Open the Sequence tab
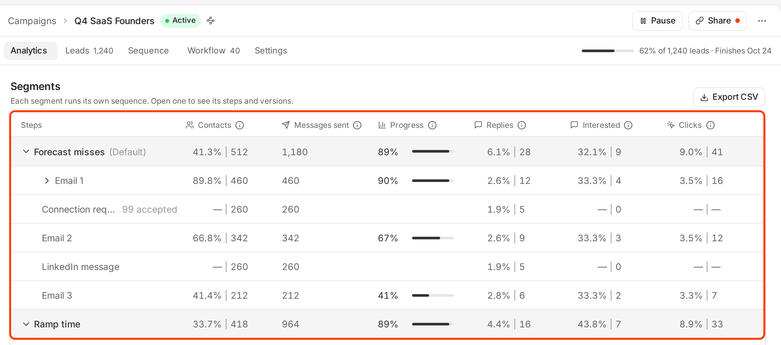 click(x=148, y=51)
